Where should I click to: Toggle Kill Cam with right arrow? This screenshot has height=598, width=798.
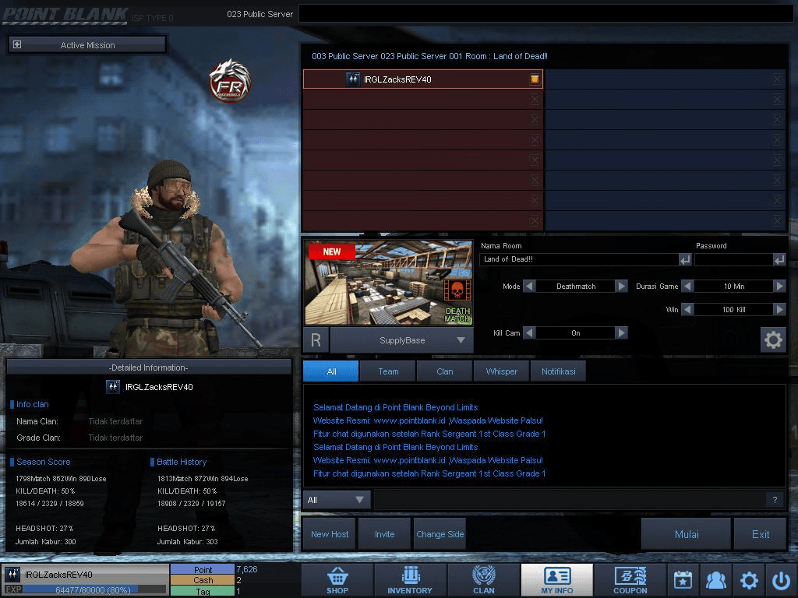coord(621,332)
